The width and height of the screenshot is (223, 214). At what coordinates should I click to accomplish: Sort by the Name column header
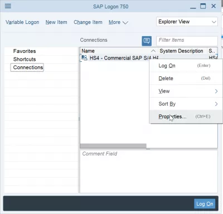[119, 51]
